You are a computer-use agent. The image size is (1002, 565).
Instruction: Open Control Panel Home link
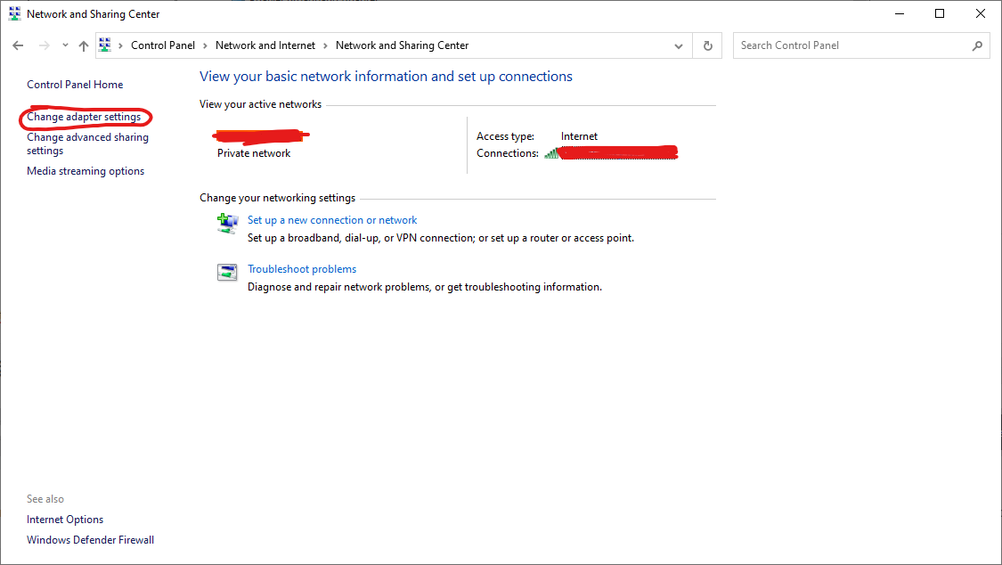click(x=75, y=85)
